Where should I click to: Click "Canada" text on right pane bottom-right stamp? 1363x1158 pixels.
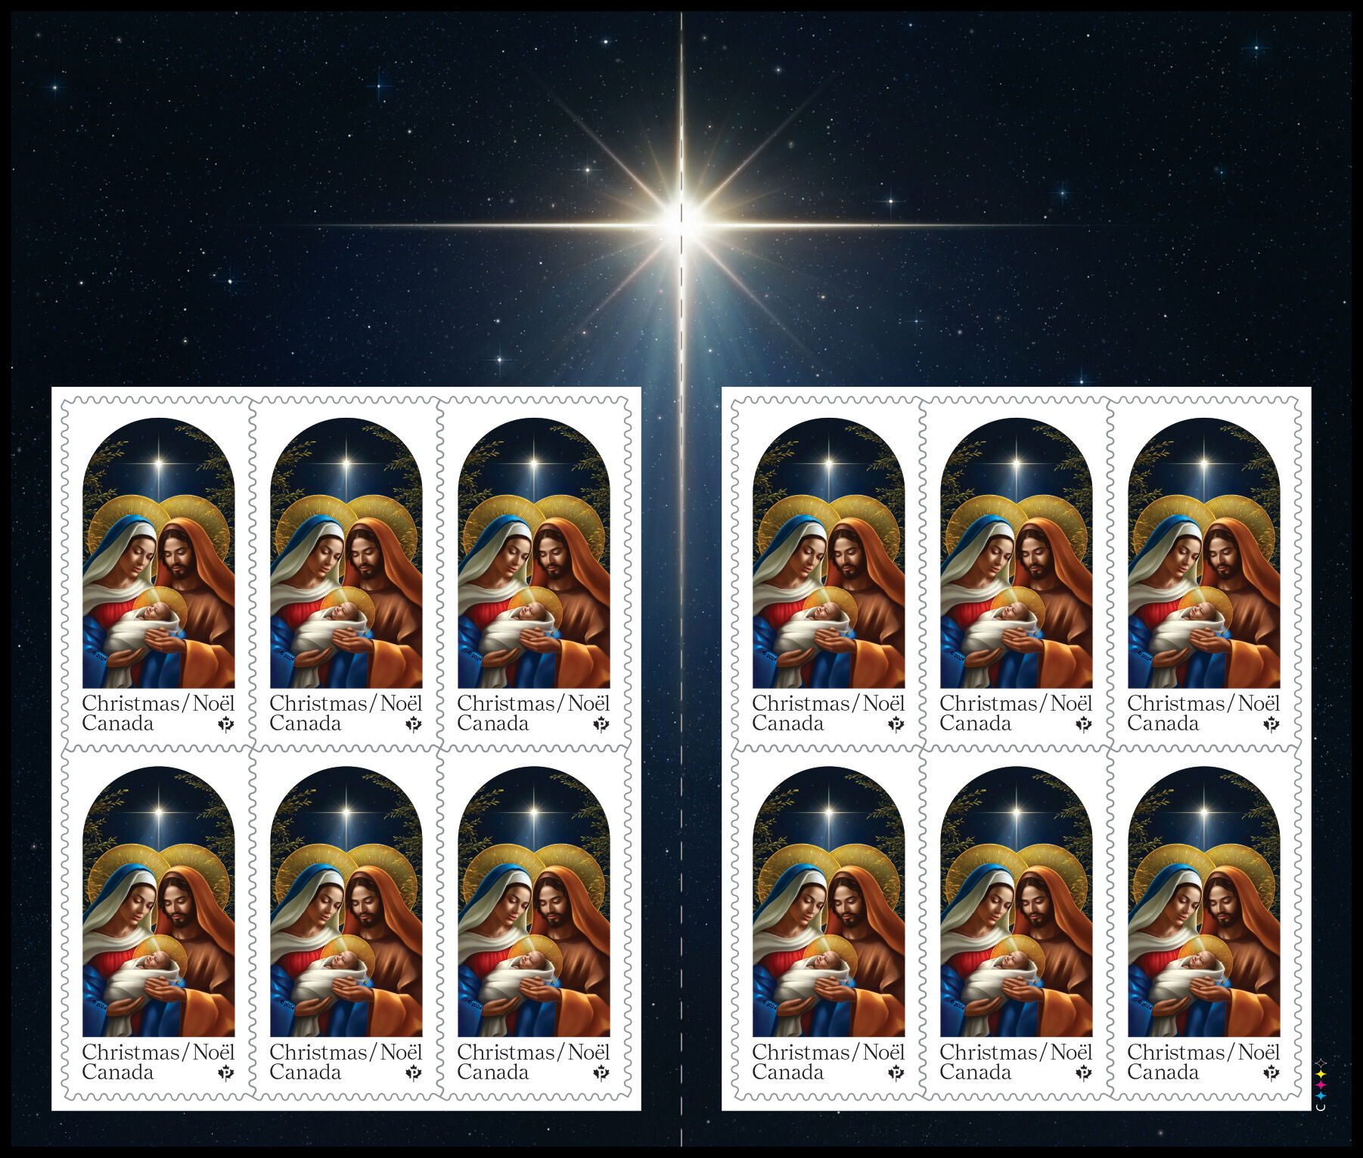(x=1163, y=1072)
